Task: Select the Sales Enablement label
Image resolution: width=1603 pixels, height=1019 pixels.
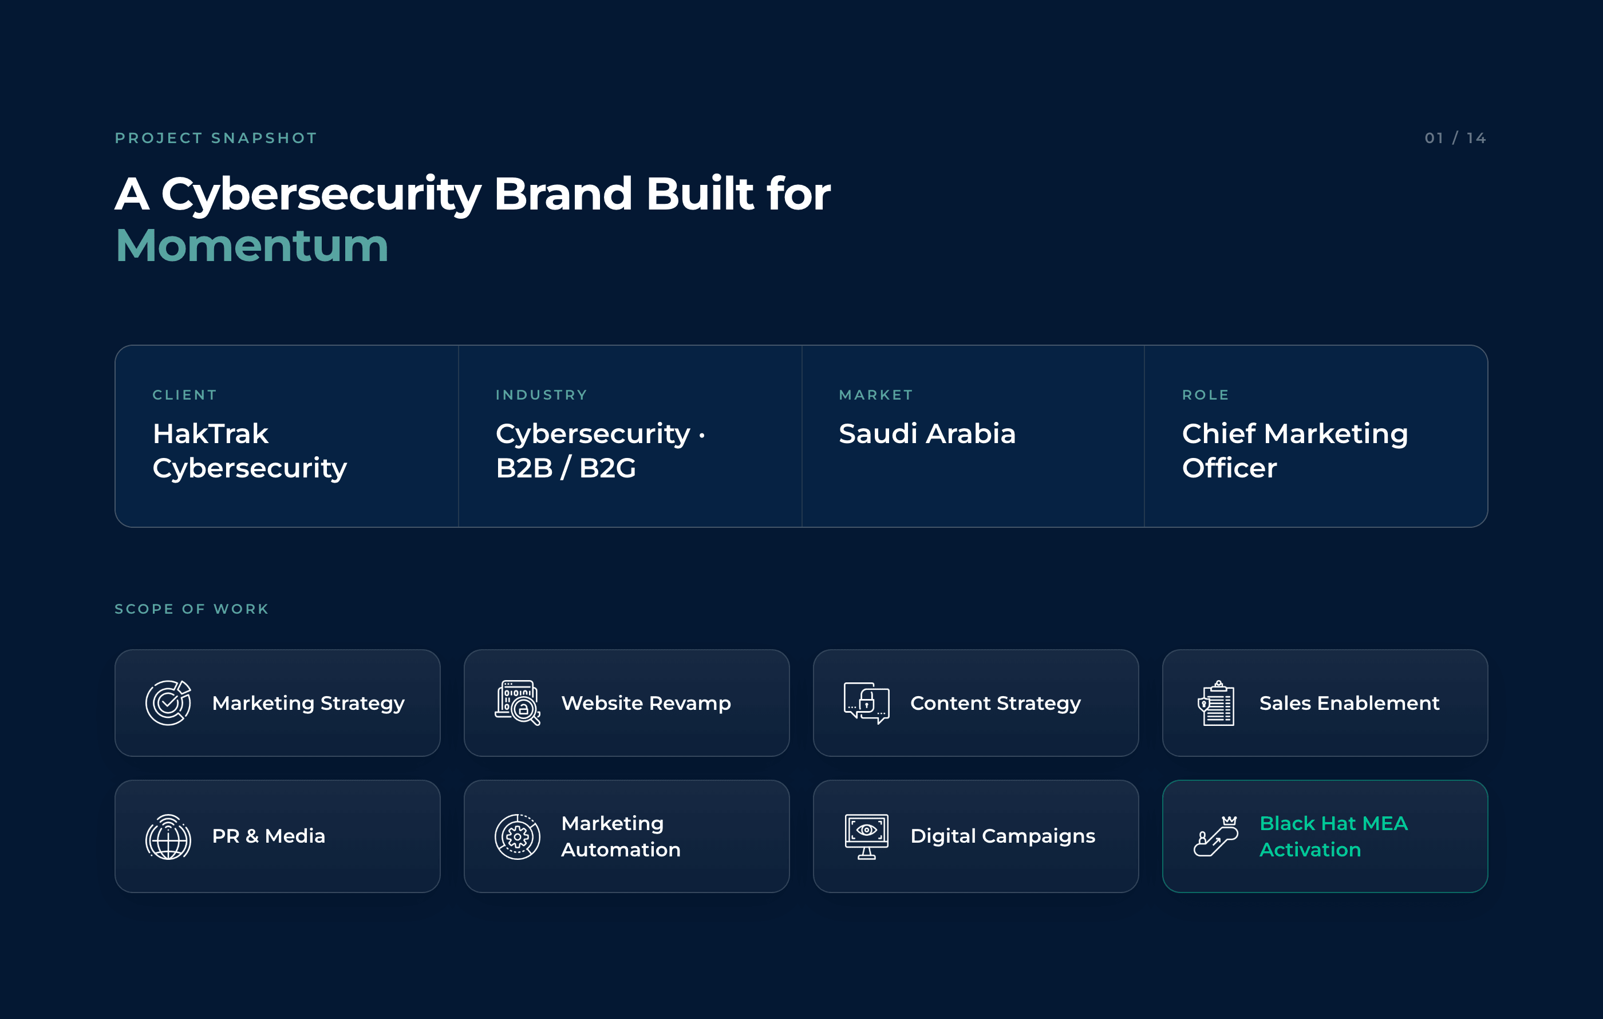Action: point(1349,703)
